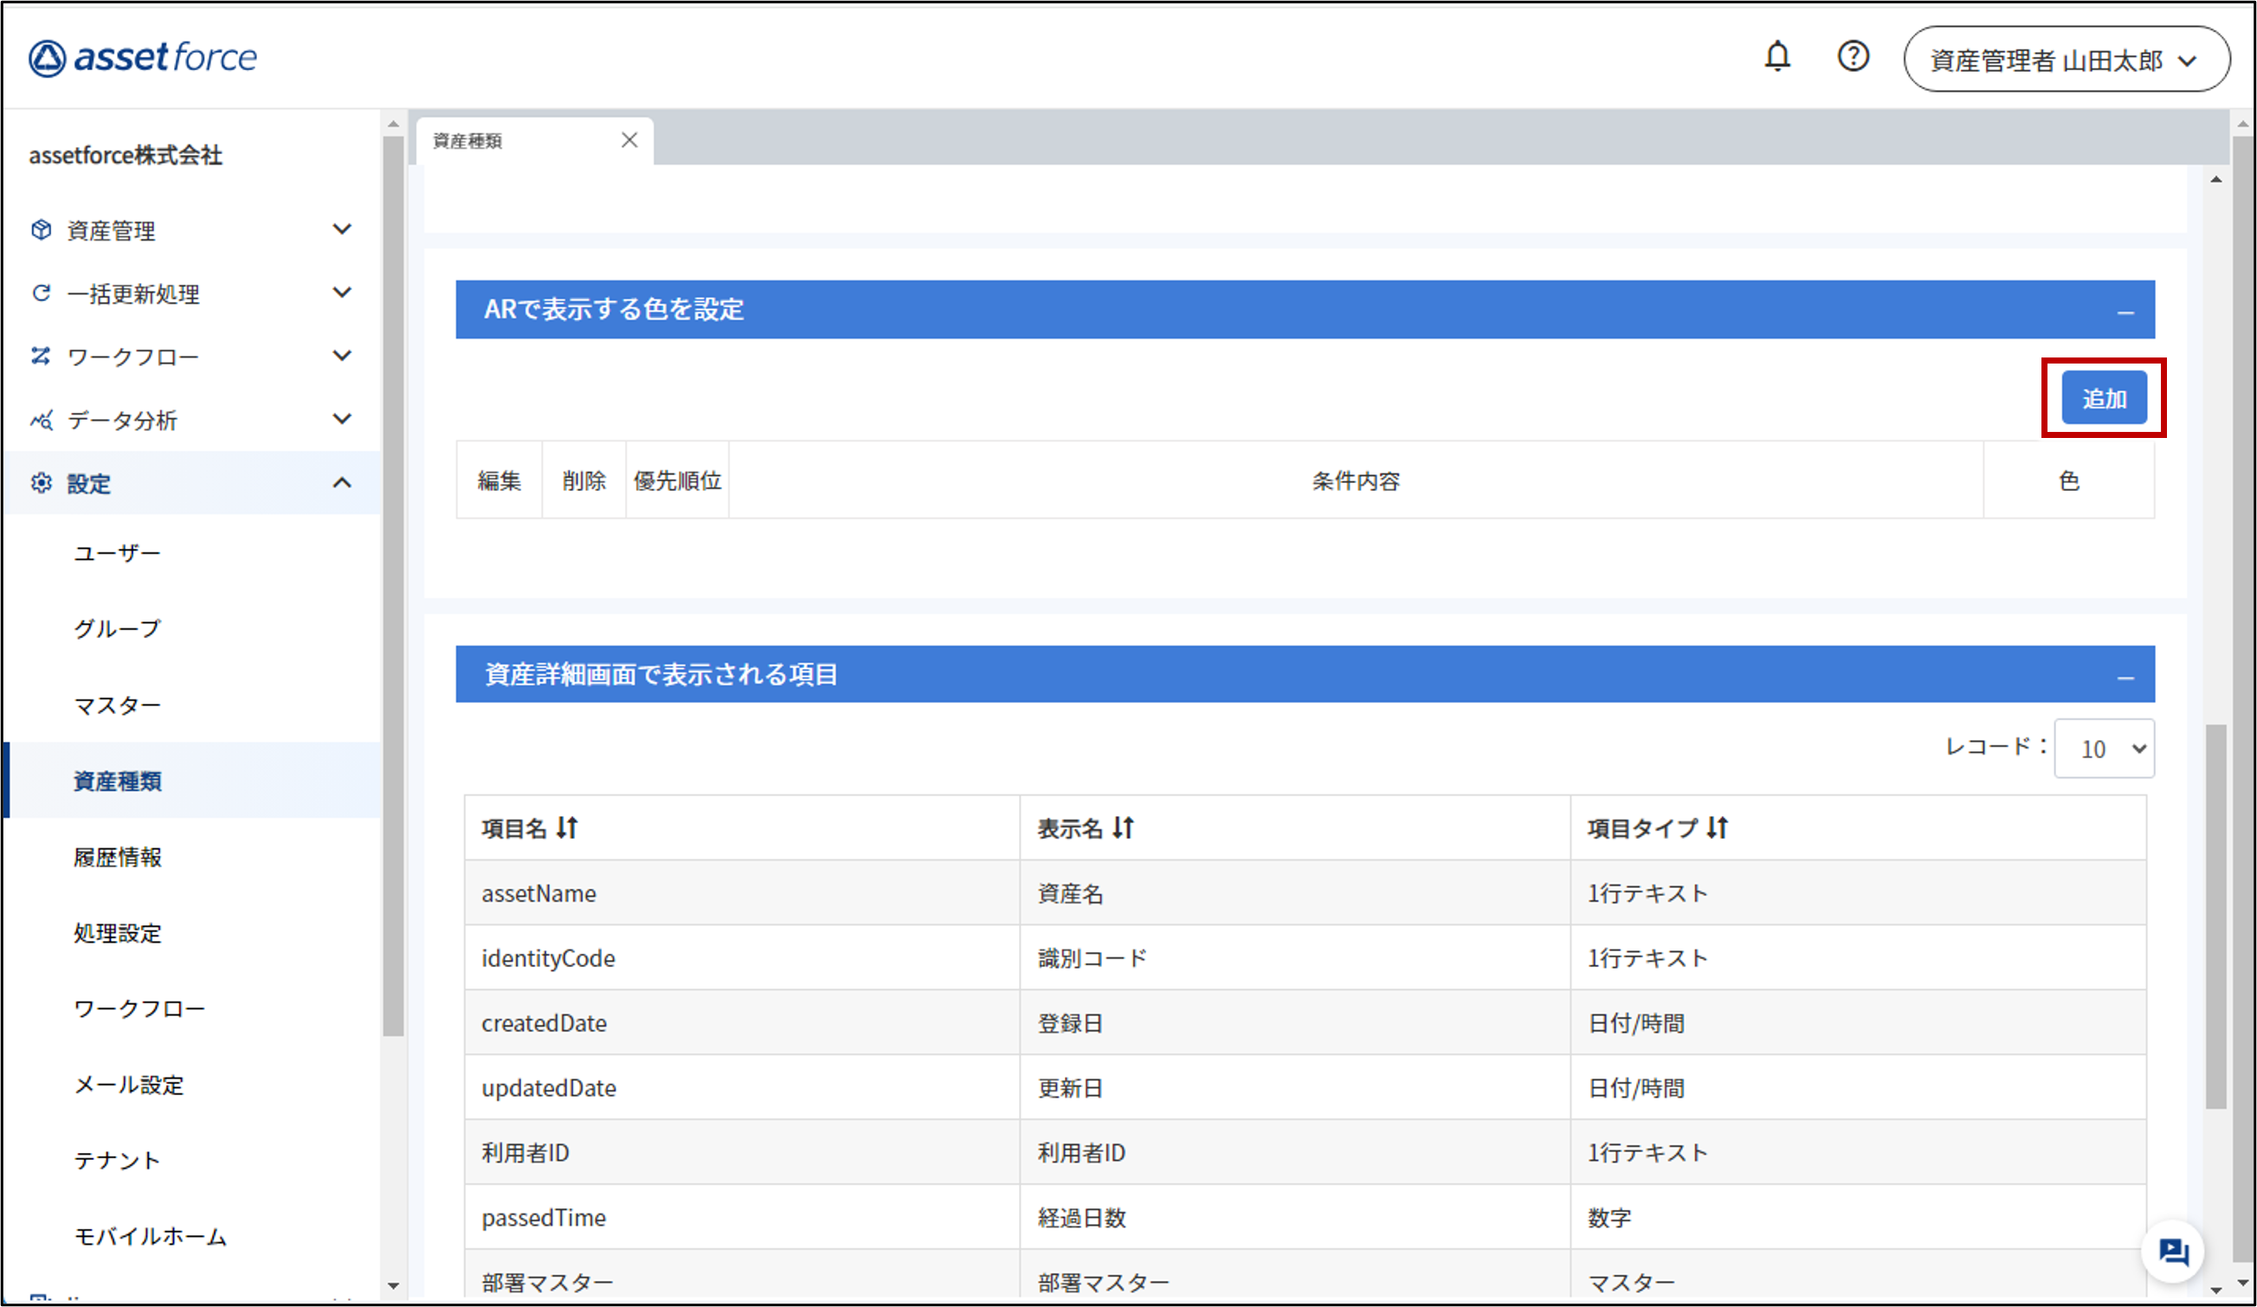This screenshot has height=1307, width=2257.
Task: Sort by 項目タイプ column arrows
Action: click(1717, 828)
